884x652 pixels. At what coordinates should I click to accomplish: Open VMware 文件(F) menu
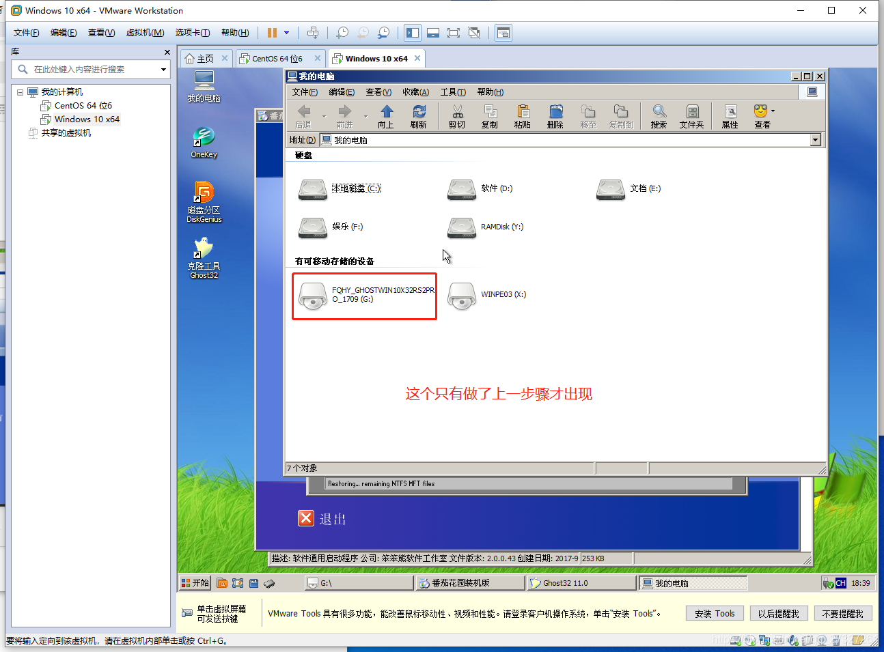tap(26, 33)
